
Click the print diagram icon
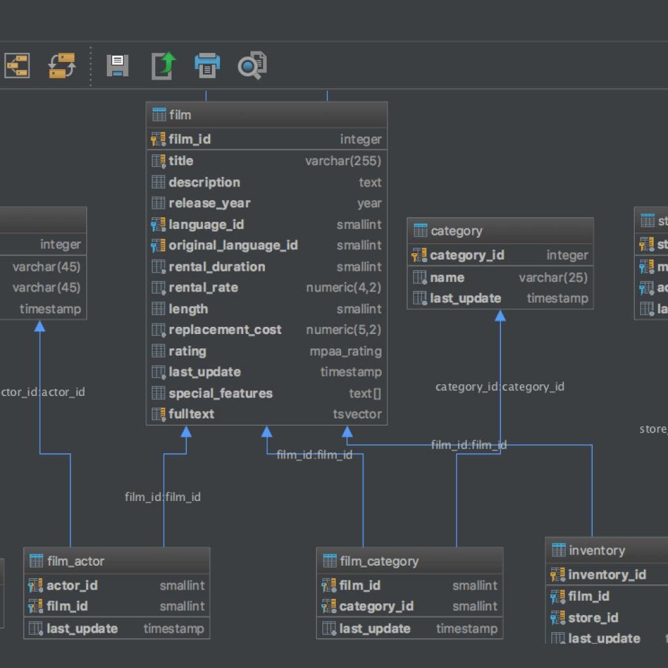click(207, 65)
